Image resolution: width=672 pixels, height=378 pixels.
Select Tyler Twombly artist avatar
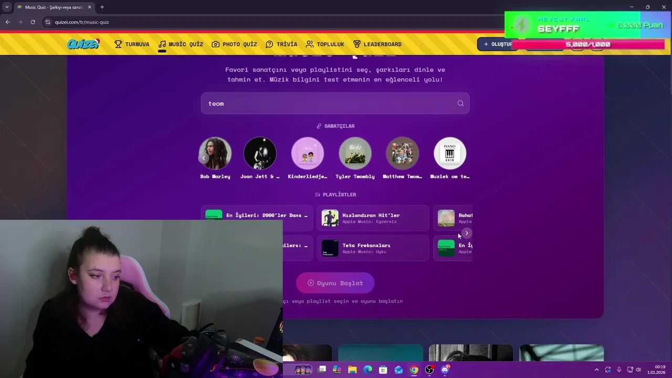[x=355, y=153]
